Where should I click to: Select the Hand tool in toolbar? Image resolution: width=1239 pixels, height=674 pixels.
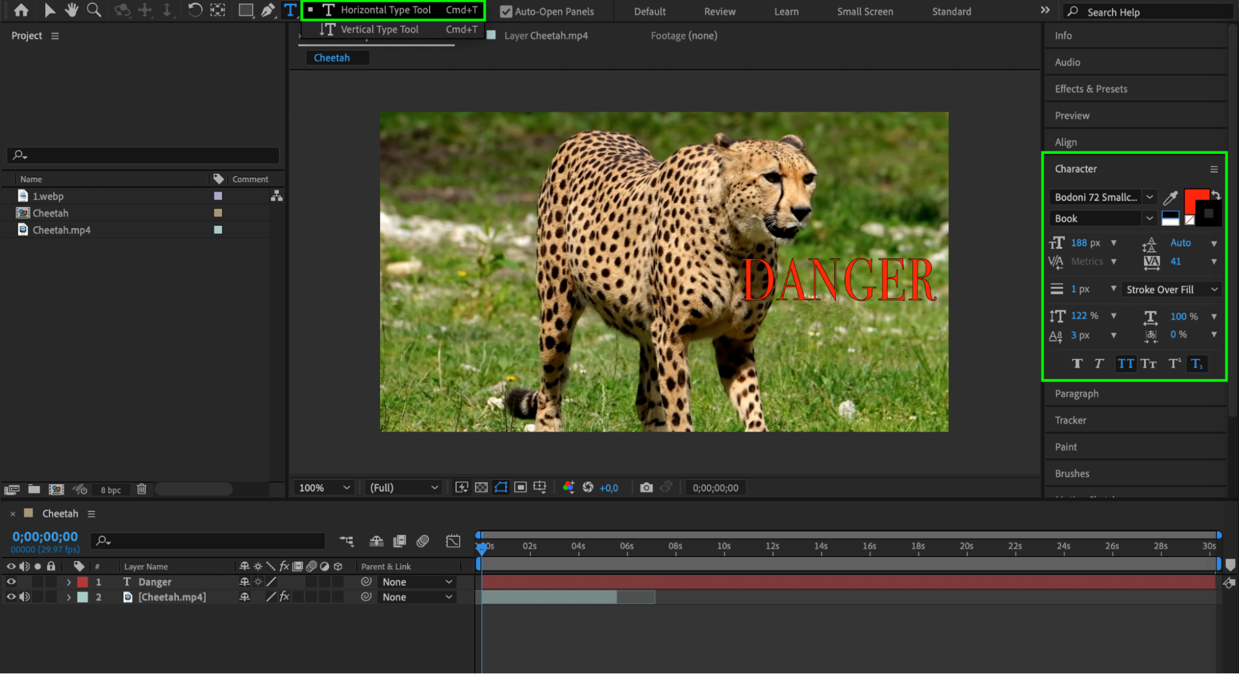71,10
